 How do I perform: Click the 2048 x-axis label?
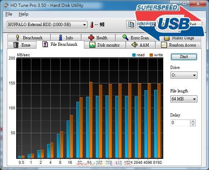tap(138, 162)
